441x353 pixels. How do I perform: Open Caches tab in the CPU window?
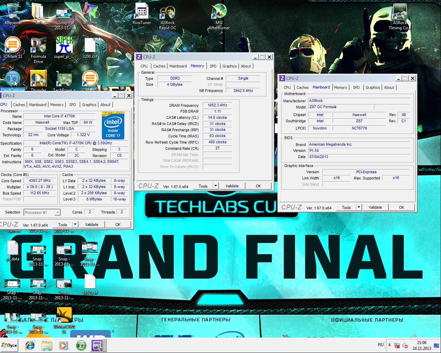[19, 105]
